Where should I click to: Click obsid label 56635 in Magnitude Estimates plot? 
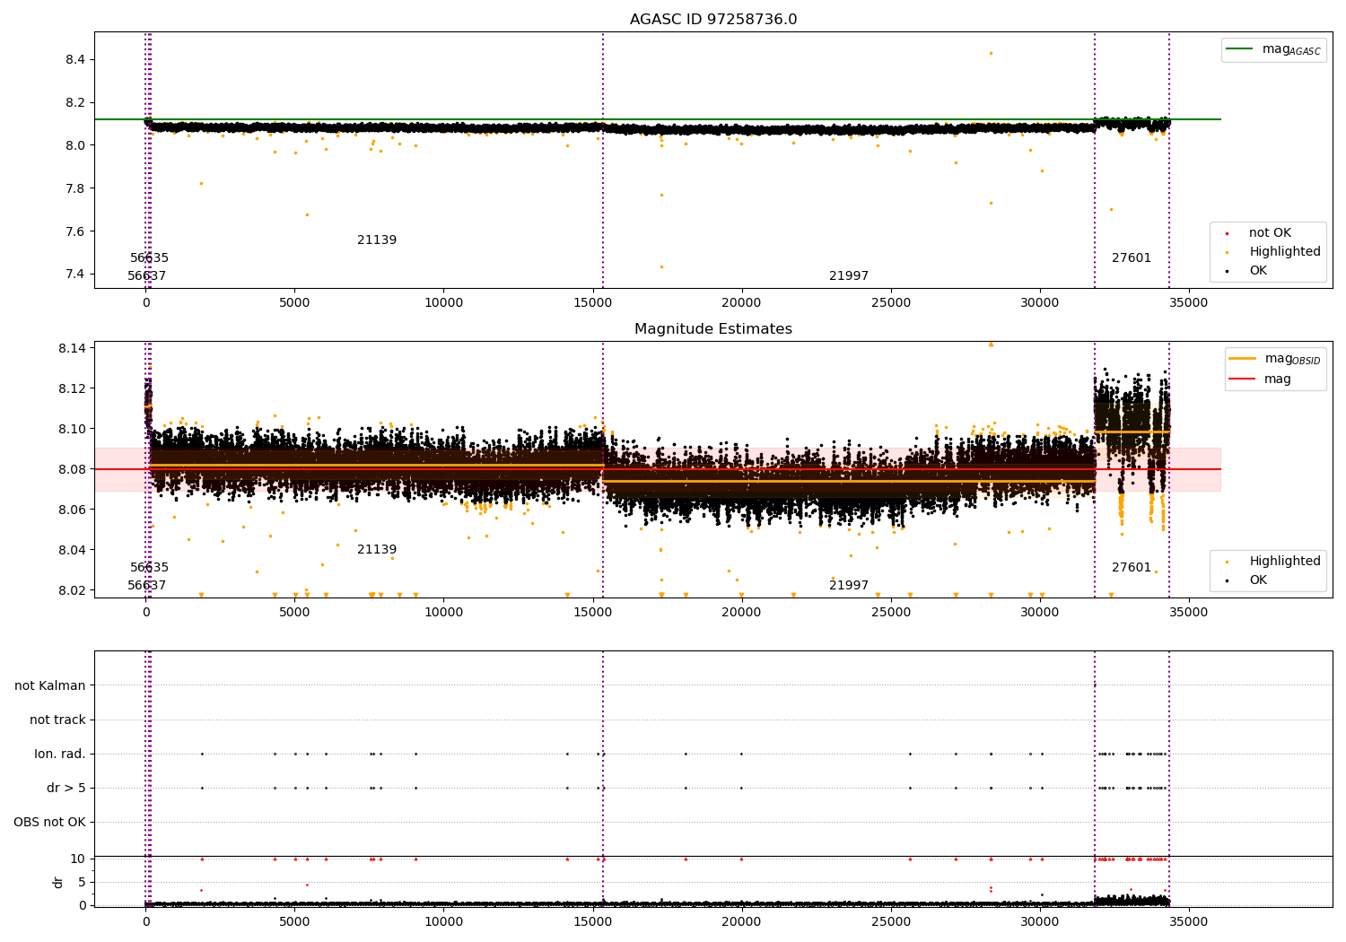click(150, 568)
